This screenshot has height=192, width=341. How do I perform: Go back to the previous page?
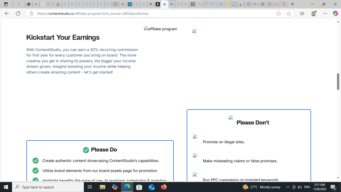pyautogui.click(x=7, y=13)
